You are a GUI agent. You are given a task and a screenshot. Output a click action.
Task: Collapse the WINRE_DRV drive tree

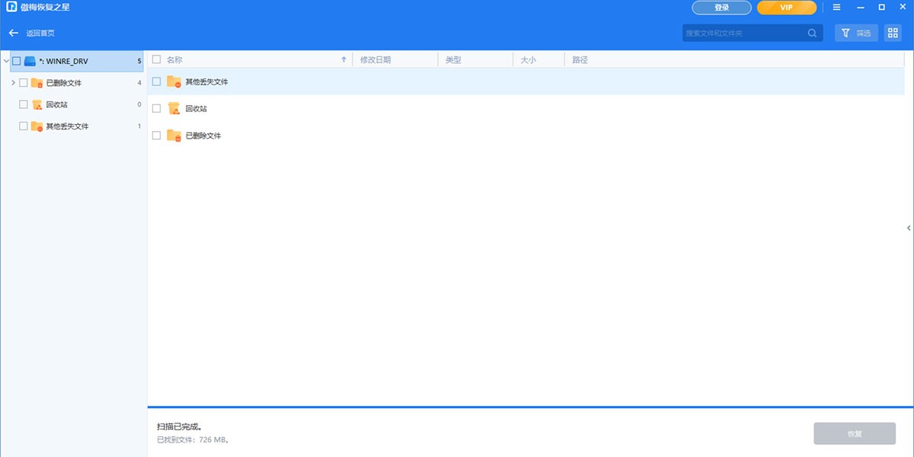tap(6, 61)
